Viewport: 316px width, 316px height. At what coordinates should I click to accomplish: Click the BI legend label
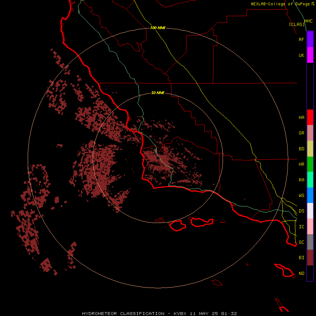[301, 258]
